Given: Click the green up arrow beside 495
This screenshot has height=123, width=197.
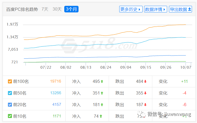Looking at the screenshot, I should click(102, 82).
